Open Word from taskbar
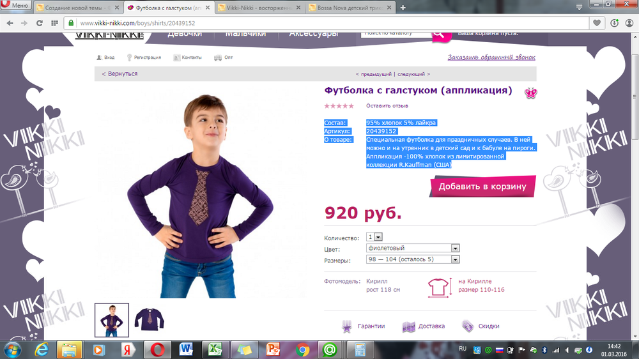Viewport: 639px width, 359px height. 186,350
